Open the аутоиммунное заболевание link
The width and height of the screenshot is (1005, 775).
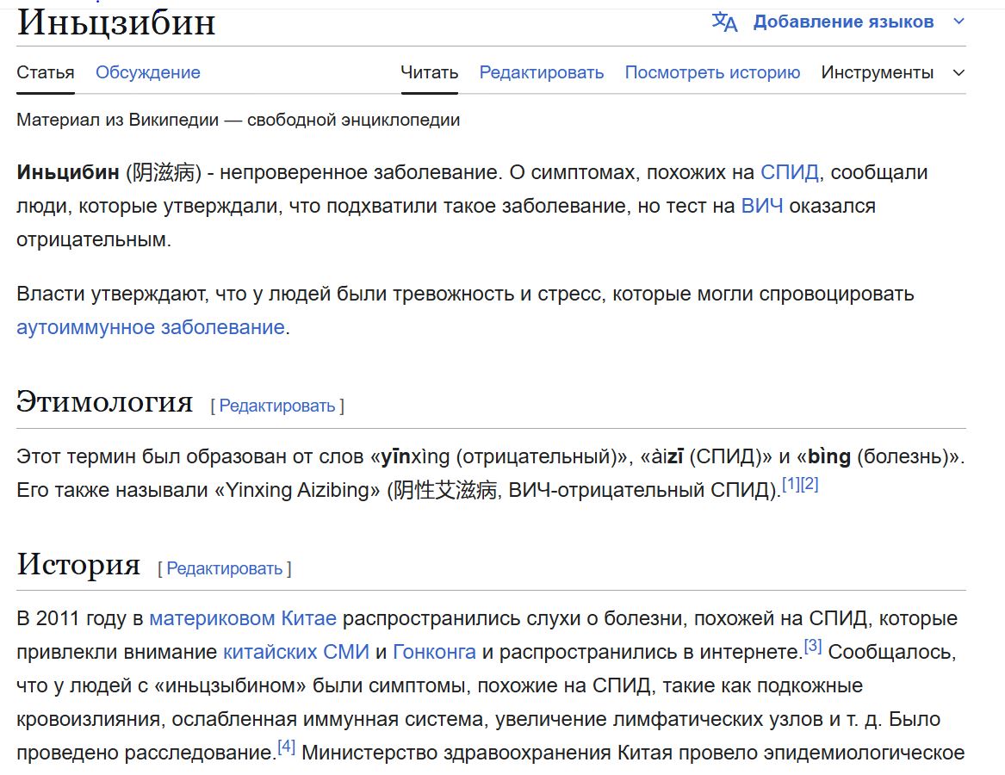[151, 327]
